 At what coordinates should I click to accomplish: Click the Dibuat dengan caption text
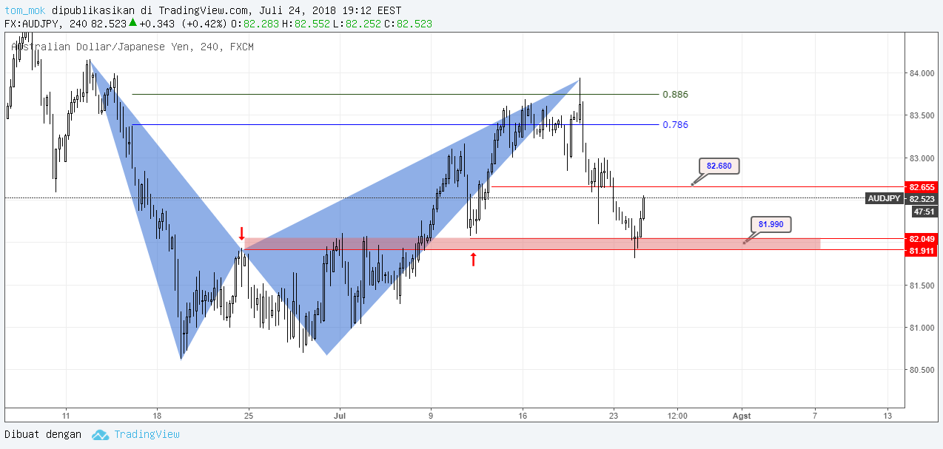pos(43,434)
